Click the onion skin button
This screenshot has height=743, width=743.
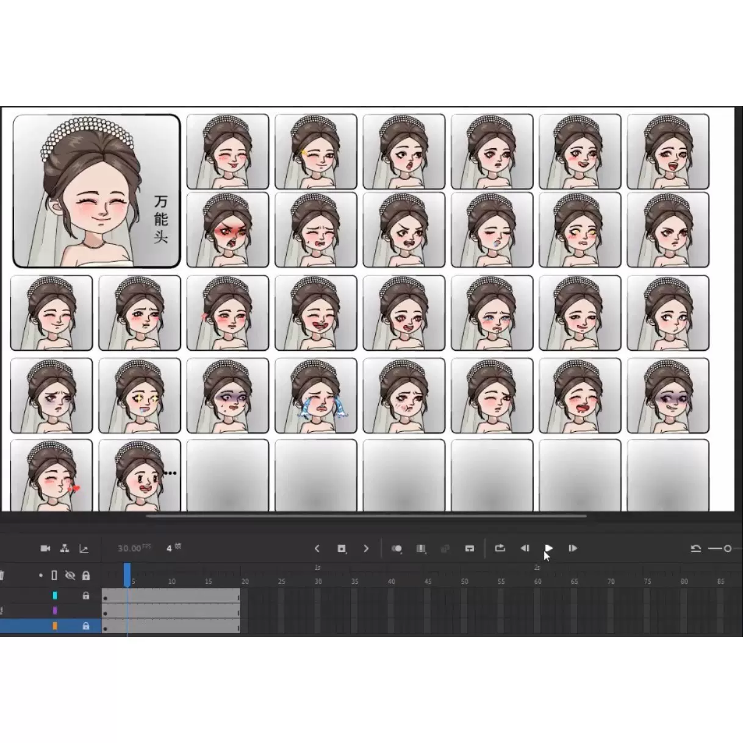(397, 548)
